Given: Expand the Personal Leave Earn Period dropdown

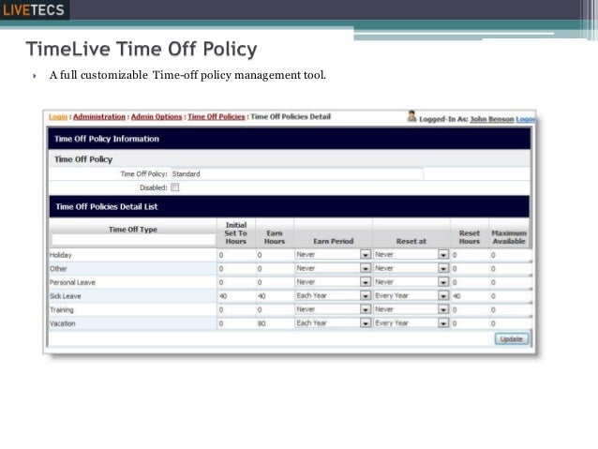Looking at the screenshot, I should coord(366,282).
